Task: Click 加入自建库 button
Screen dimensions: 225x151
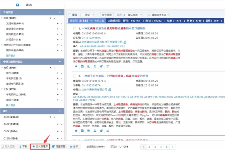Action: pyautogui.click(x=39, y=146)
